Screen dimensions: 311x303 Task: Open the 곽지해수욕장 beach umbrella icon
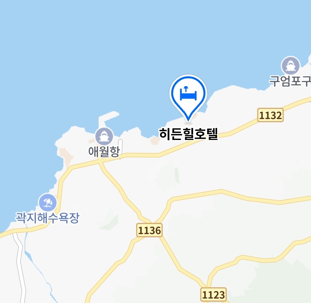48,203
